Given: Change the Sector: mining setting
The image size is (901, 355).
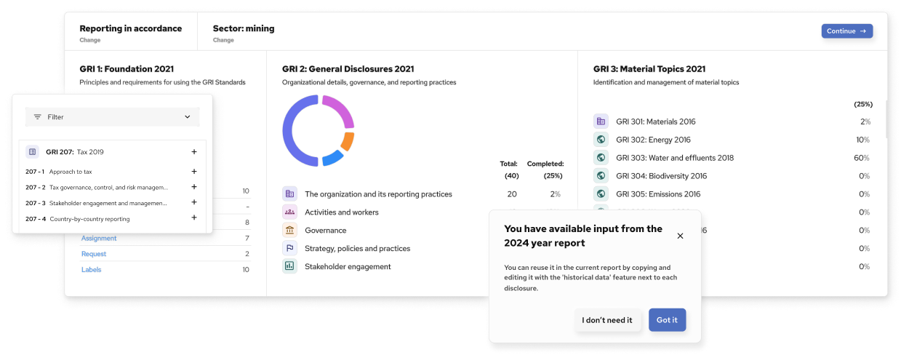Looking at the screenshot, I should point(223,41).
